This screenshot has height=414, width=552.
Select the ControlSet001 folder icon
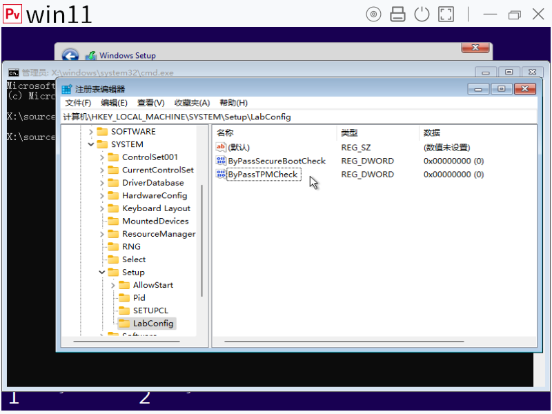click(x=113, y=157)
